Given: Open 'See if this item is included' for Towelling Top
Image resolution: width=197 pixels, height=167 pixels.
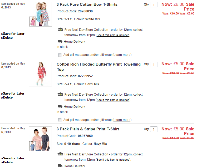Looking at the screenshot, I should point(113,100).
